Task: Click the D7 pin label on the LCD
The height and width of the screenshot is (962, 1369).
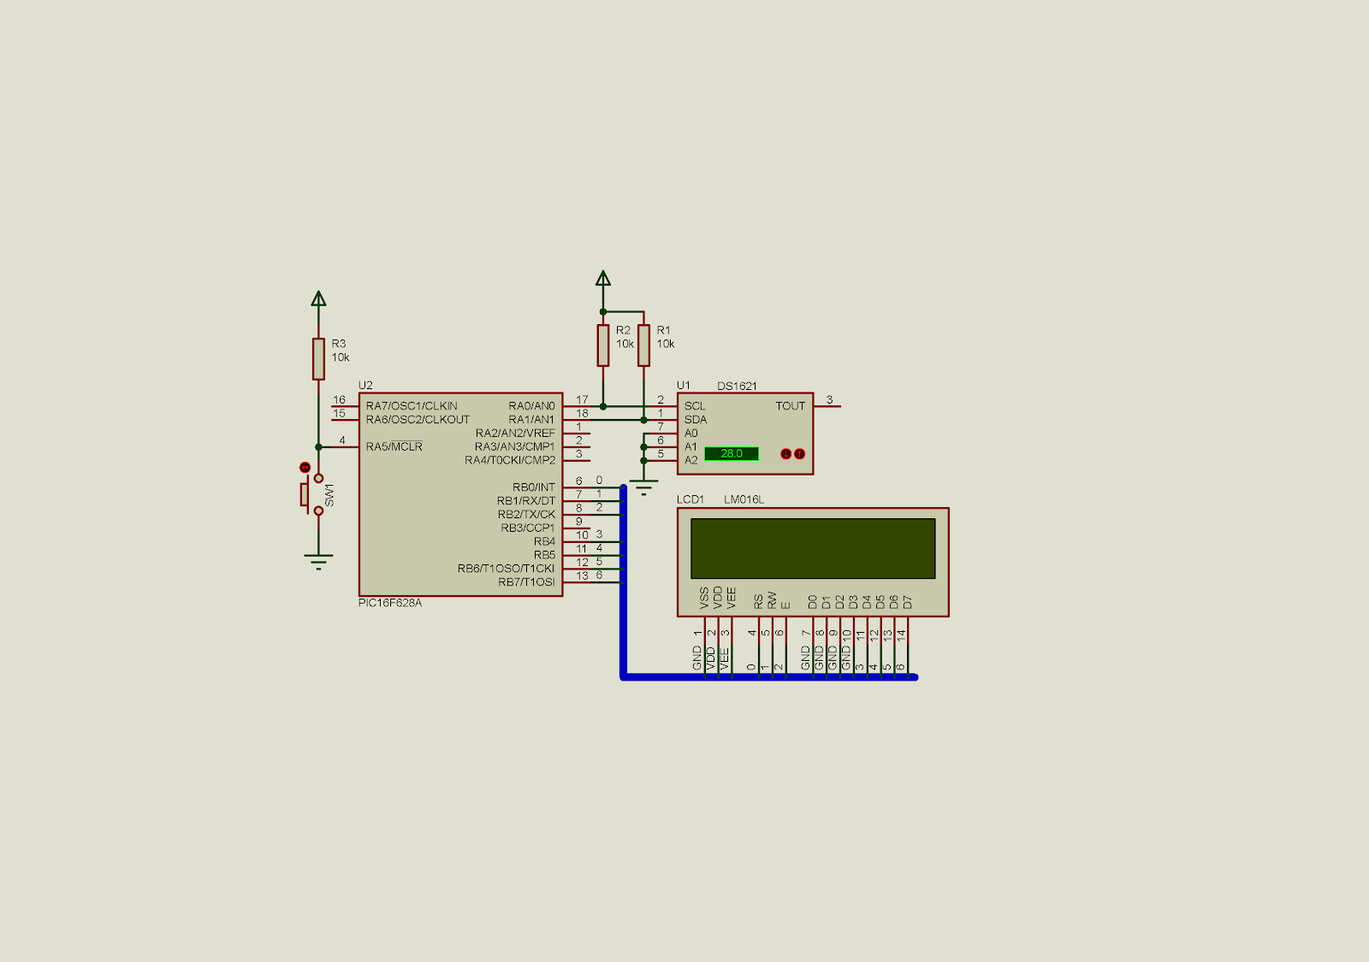Action: tap(907, 602)
